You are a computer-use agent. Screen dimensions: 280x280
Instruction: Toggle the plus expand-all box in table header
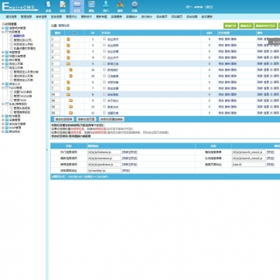click(74, 32)
